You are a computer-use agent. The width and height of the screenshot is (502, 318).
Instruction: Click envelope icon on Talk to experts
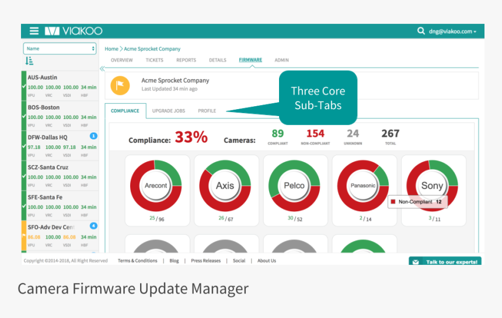416,262
